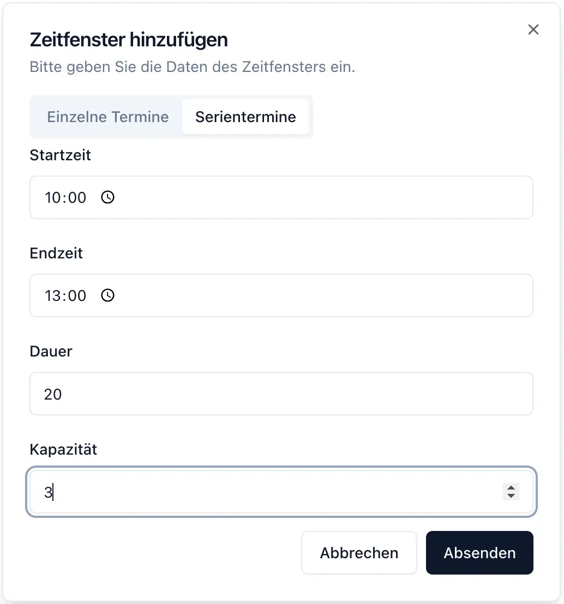Focus the Dauer input field
The height and width of the screenshot is (604, 564).
point(281,394)
